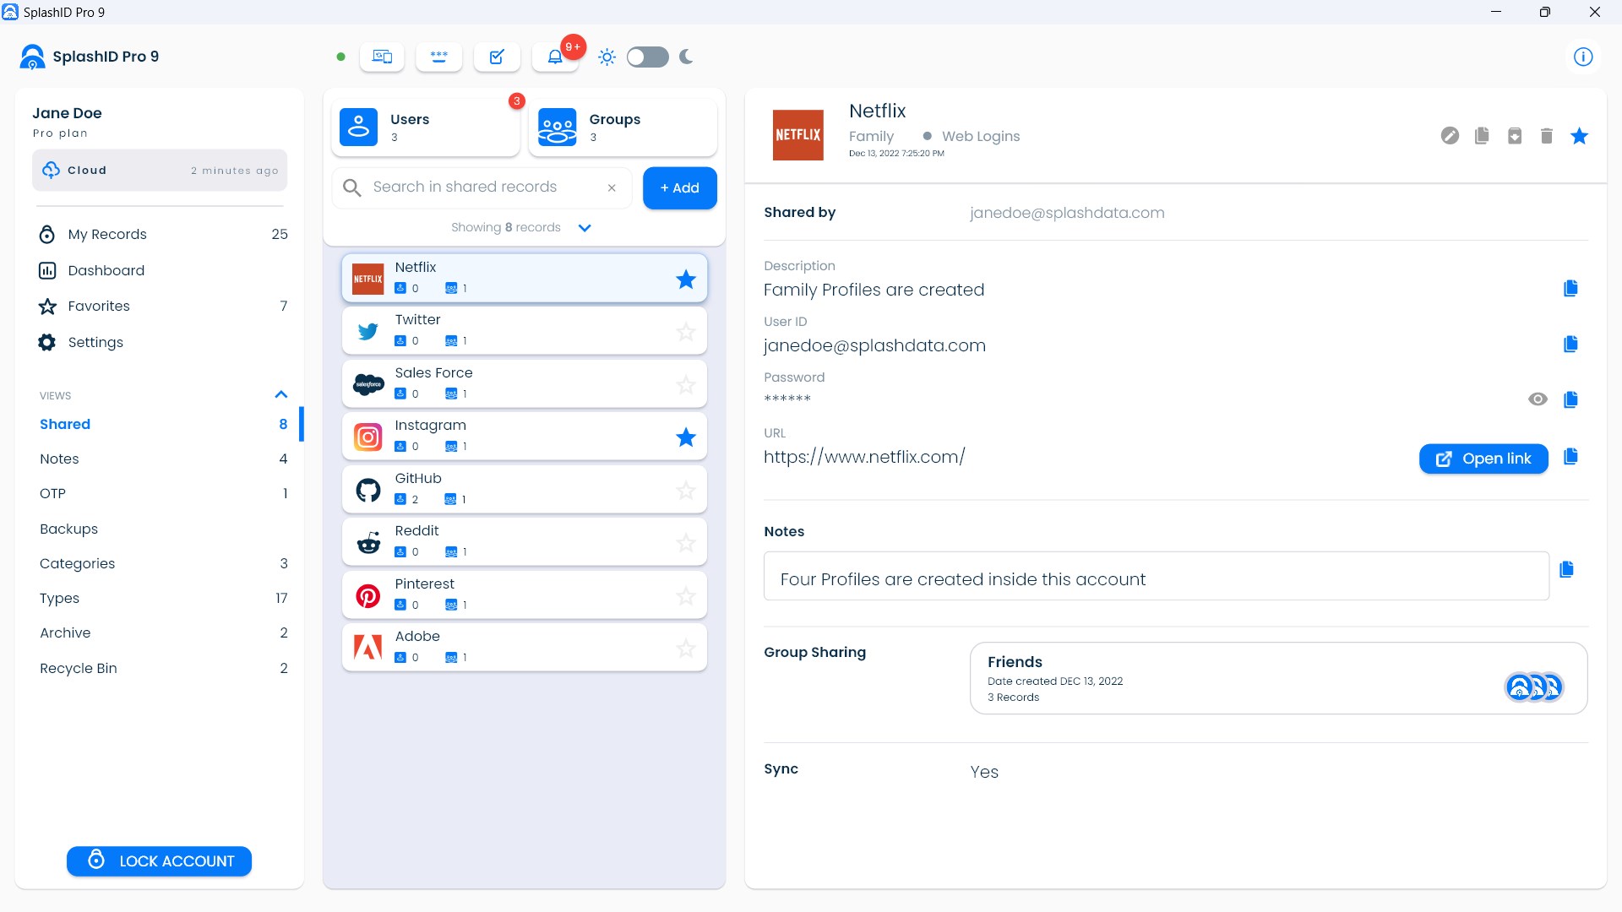Mark Twitter record as favorite

[x=685, y=332]
